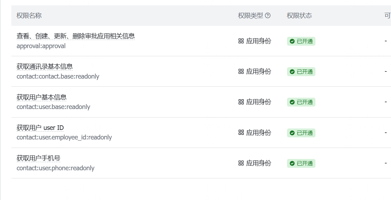
Task: Open 获取用户基本信息 permission name
Action: 42,97
